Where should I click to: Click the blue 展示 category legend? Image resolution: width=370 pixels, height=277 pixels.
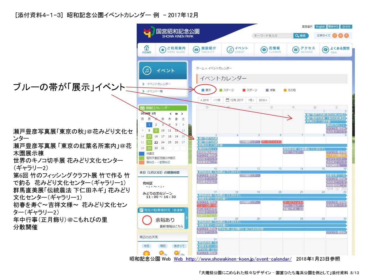[x=206, y=90]
